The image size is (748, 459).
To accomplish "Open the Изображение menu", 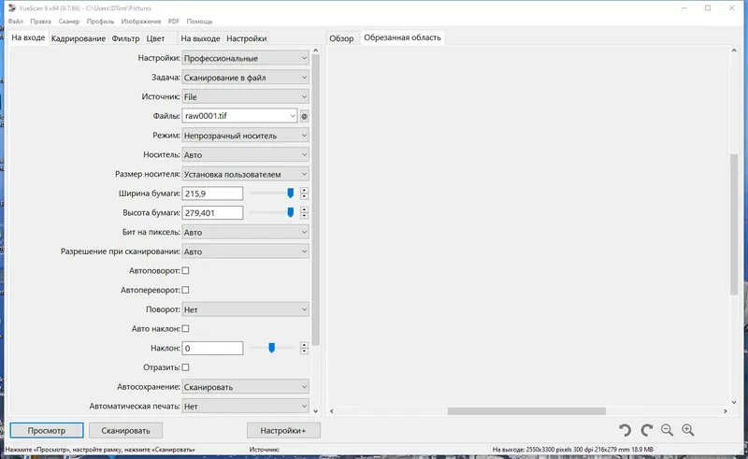I will [141, 22].
